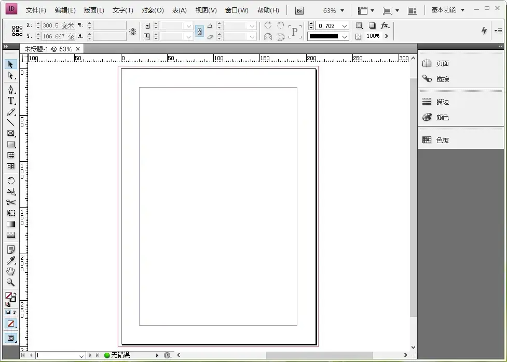Expand the toolbox double-arrow toggle
Image resolution: width=507 pixels, height=362 pixels.
click(6, 47)
